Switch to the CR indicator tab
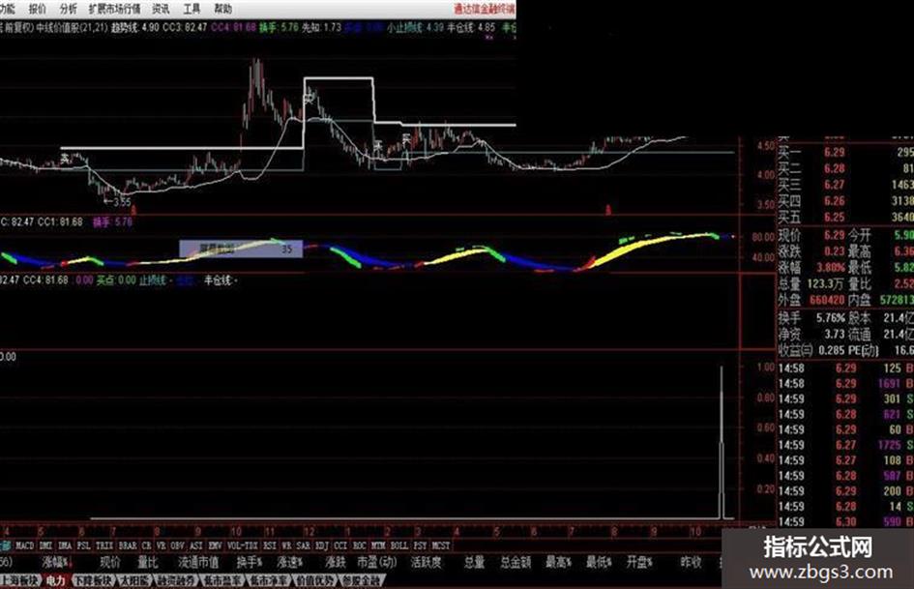The width and height of the screenshot is (914, 589). pos(146,545)
